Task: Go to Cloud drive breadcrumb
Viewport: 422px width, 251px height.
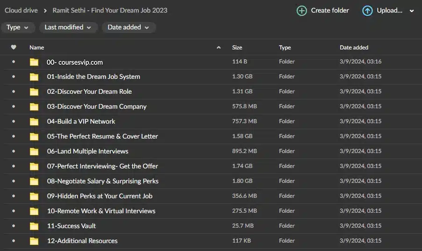Action: pos(21,10)
